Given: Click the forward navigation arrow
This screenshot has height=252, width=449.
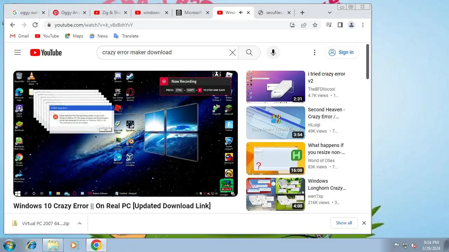Looking at the screenshot, I should tap(24, 25).
